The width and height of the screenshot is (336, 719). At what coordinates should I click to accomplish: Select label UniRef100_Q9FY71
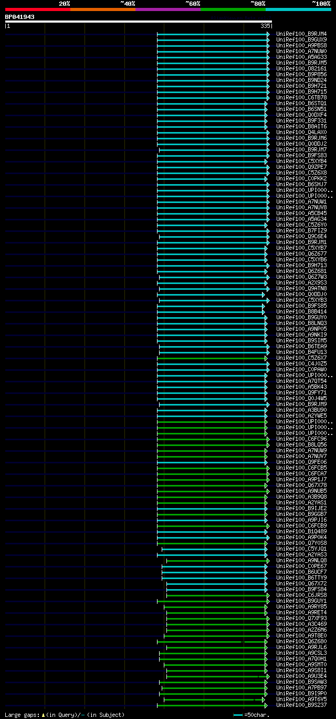[x=301, y=393]
